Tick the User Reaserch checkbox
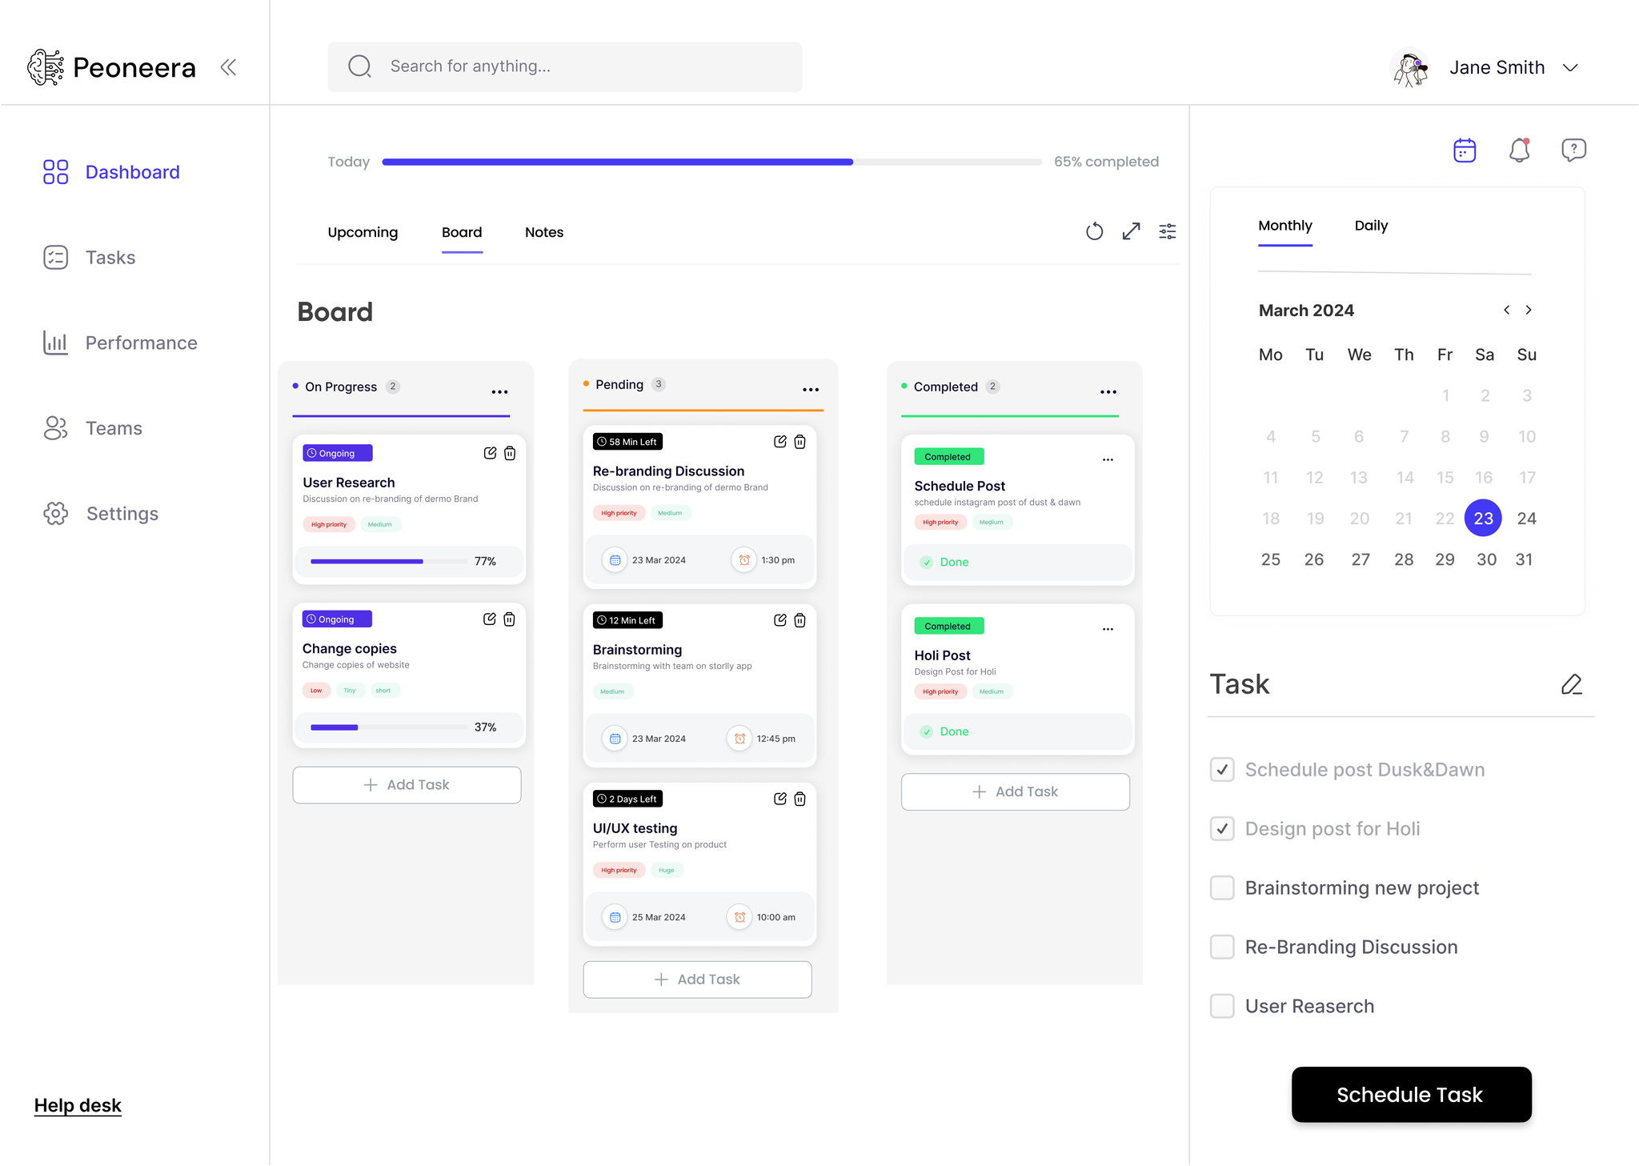Image resolution: width=1639 pixels, height=1166 pixels. coord(1222,1006)
